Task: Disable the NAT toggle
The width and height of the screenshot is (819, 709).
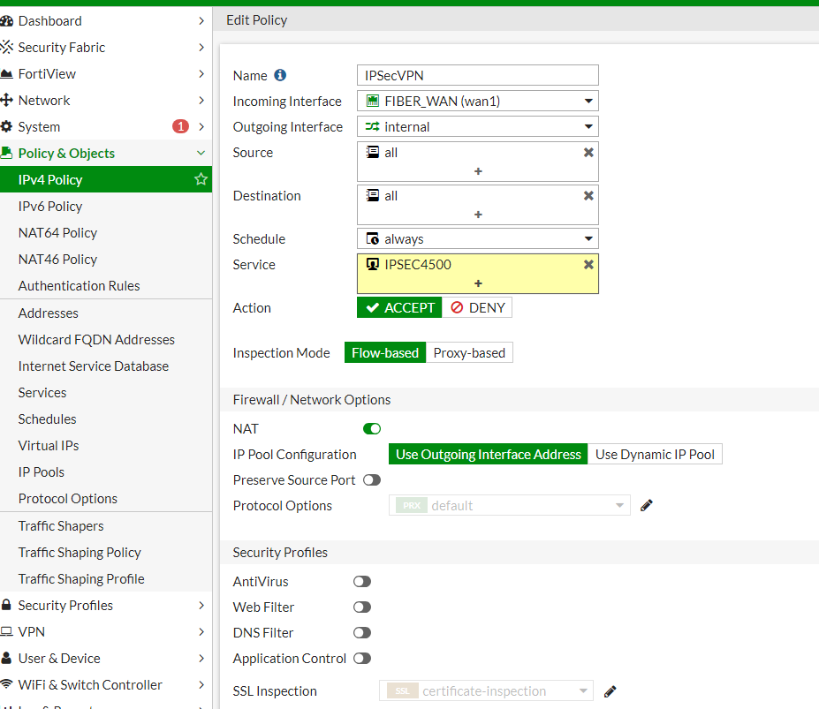Action: click(x=372, y=429)
